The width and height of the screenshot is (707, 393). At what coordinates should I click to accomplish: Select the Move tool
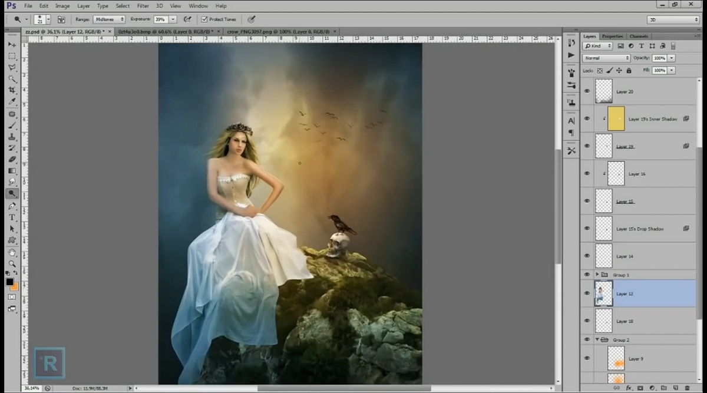coord(12,45)
